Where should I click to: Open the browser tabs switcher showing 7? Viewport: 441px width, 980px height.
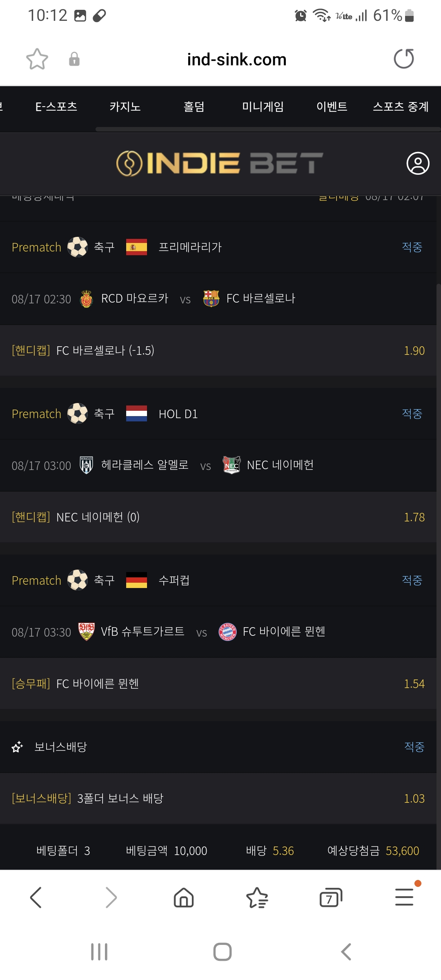pos(330,898)
